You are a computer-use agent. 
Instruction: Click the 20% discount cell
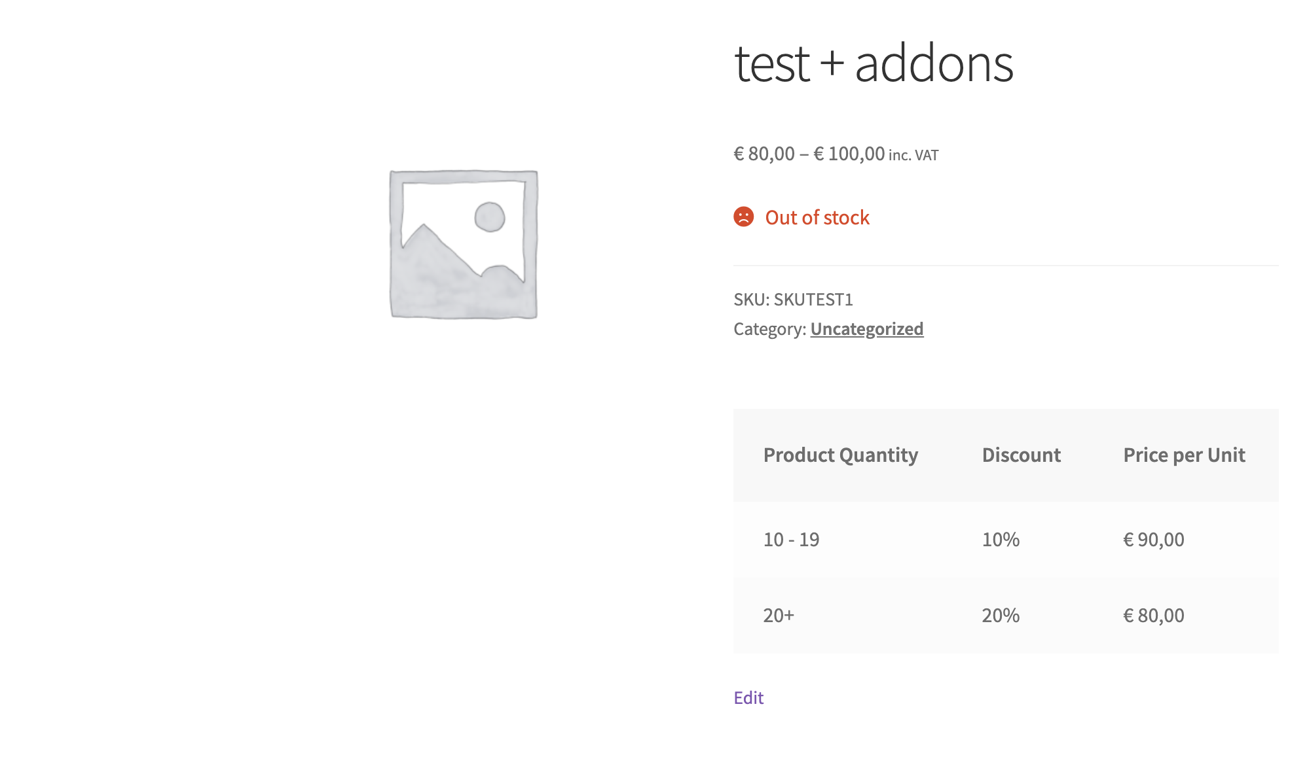[x=1001, y=616]
